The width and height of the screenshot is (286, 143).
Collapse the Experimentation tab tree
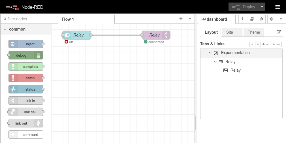(210, 53)
